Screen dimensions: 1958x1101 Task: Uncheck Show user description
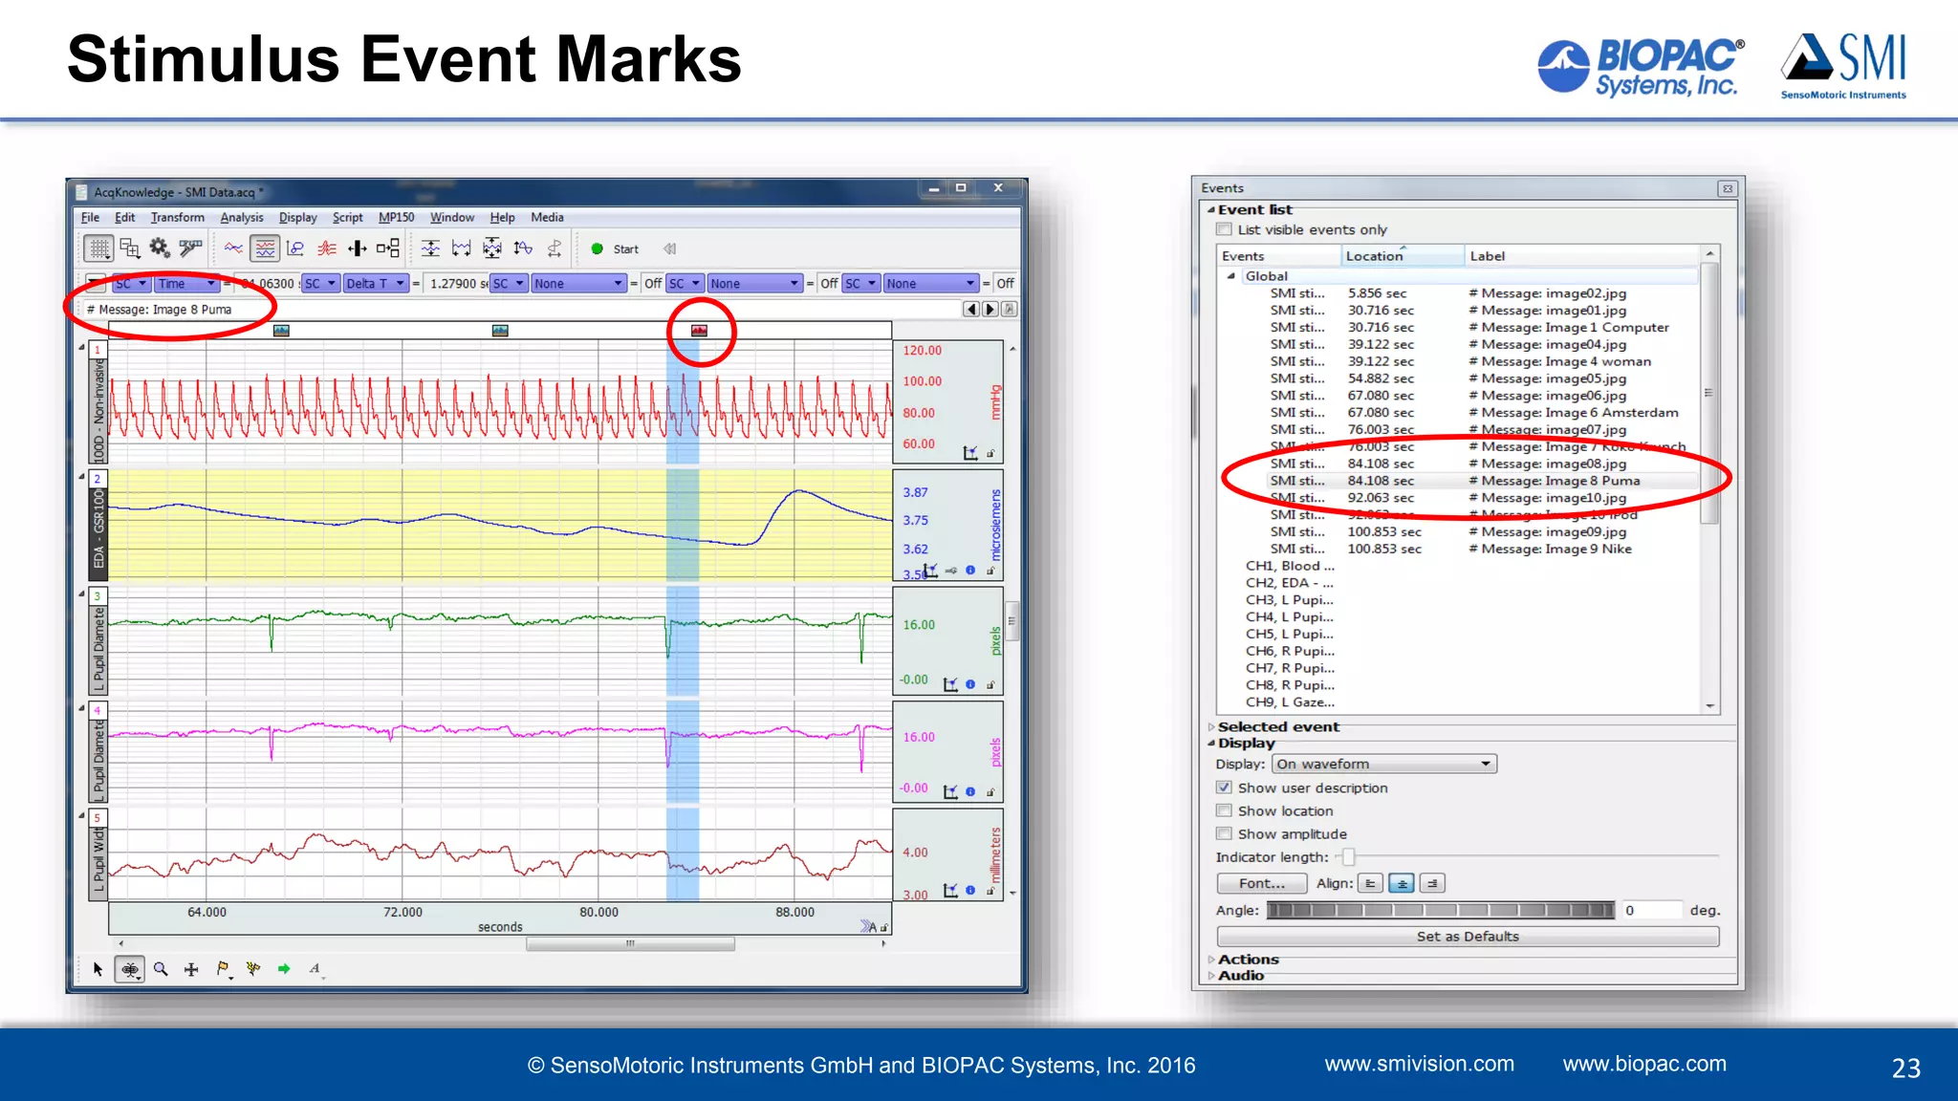click(1224, 788)
